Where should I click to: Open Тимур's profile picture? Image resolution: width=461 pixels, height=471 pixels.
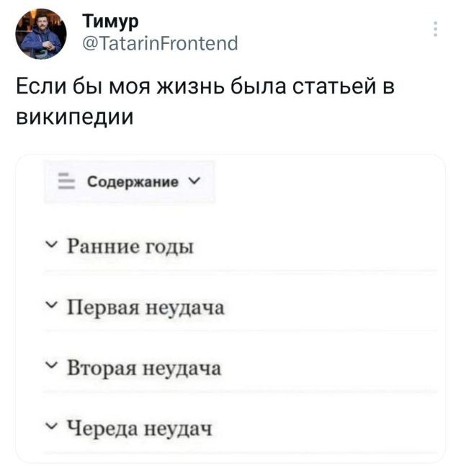click(x=41, y=35)
